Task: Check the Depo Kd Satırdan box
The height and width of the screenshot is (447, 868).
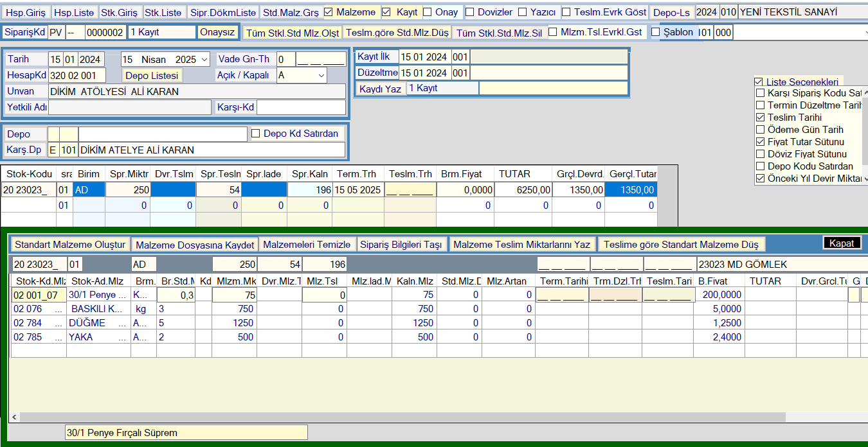Action: click(256, 134)
